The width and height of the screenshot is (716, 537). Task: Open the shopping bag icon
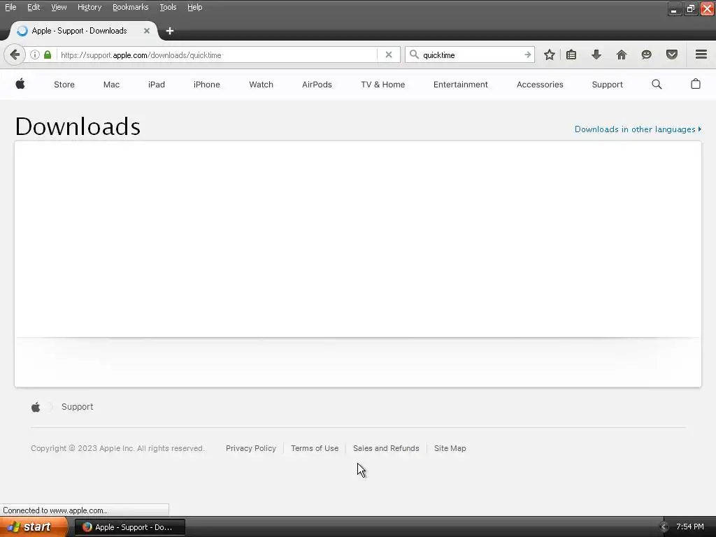[x=696, y=84]
